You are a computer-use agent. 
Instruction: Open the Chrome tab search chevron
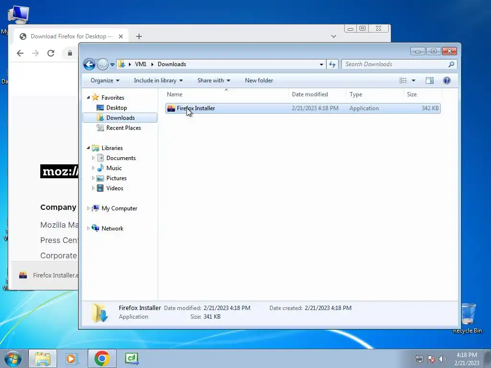pos(334,36)
